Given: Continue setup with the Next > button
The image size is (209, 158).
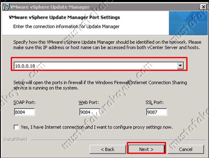Looking at the screenshot, I should pos(146,149).
